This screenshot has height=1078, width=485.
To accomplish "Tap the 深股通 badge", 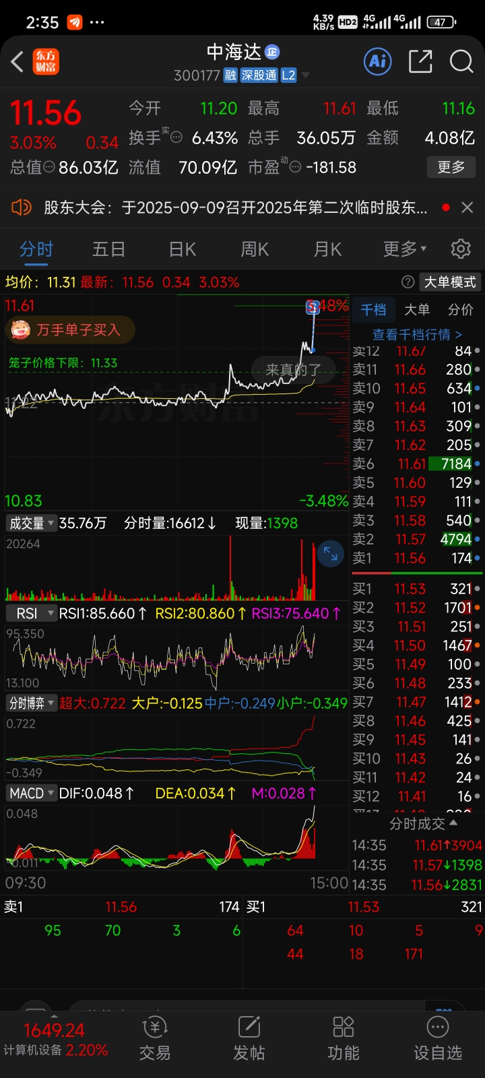I will pyautogui.click(x=259, y=75).
